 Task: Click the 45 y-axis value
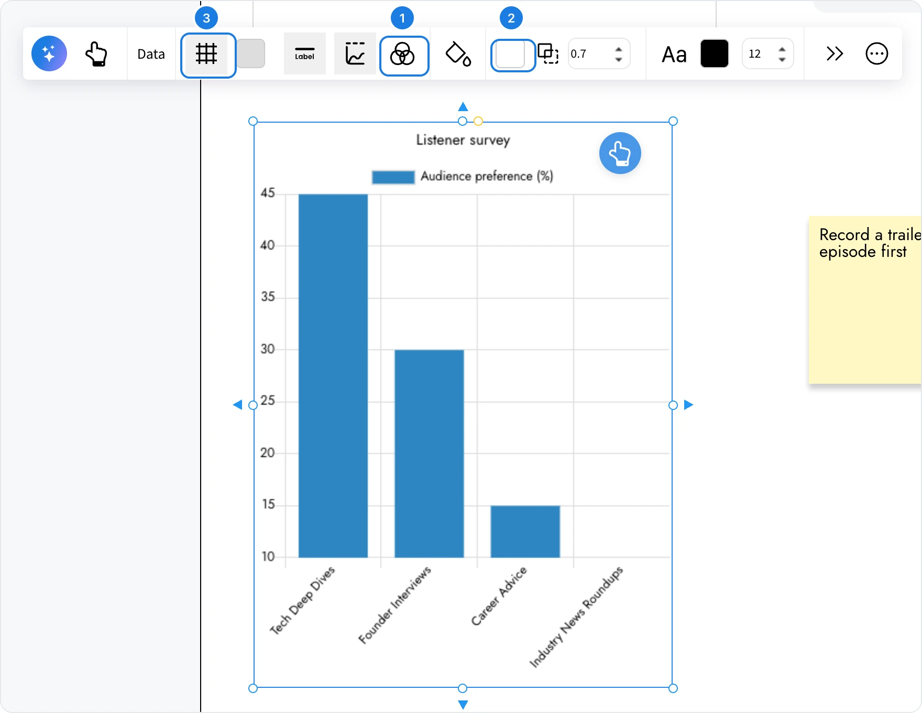(268, 193)
